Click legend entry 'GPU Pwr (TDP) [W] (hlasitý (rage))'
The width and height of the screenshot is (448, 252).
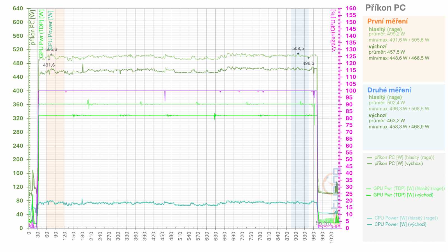pyautogui.click(x=409, y=189)
